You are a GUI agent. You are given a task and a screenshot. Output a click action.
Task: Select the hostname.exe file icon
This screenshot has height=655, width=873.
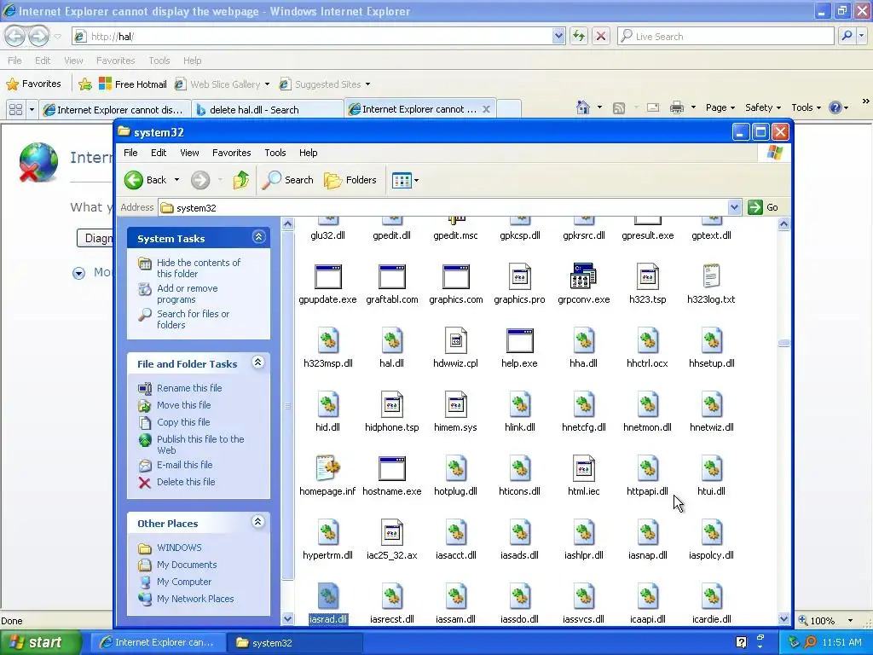392,468
